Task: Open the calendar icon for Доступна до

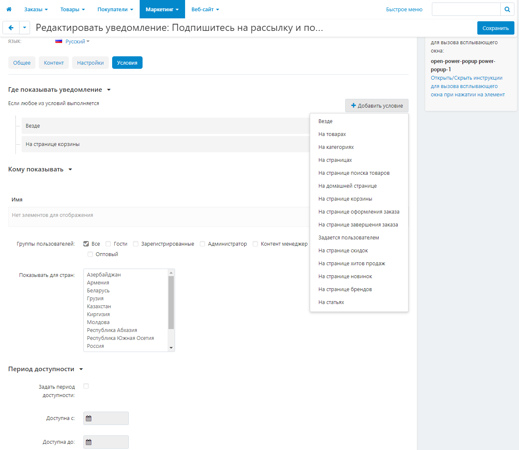Action: coord(88,442)
